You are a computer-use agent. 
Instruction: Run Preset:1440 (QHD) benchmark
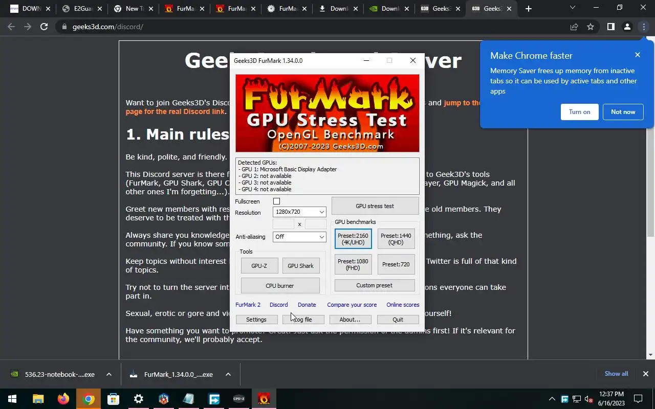[x=396, y=239]
